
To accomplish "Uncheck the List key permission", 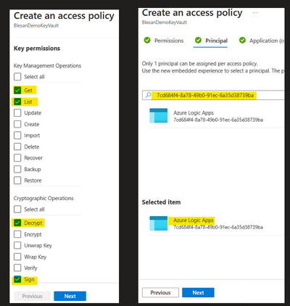I will (17, 102).
